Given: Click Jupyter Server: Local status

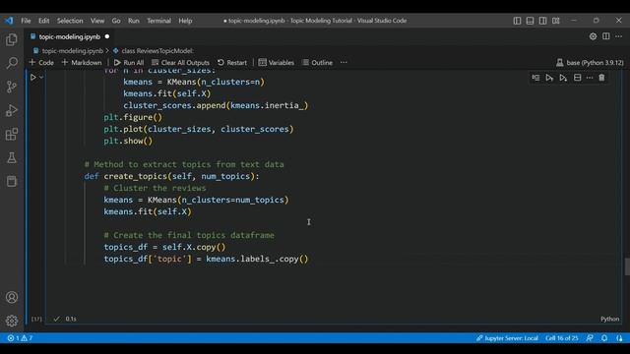Looking at the screenshot, I should [x=507, y=338].
